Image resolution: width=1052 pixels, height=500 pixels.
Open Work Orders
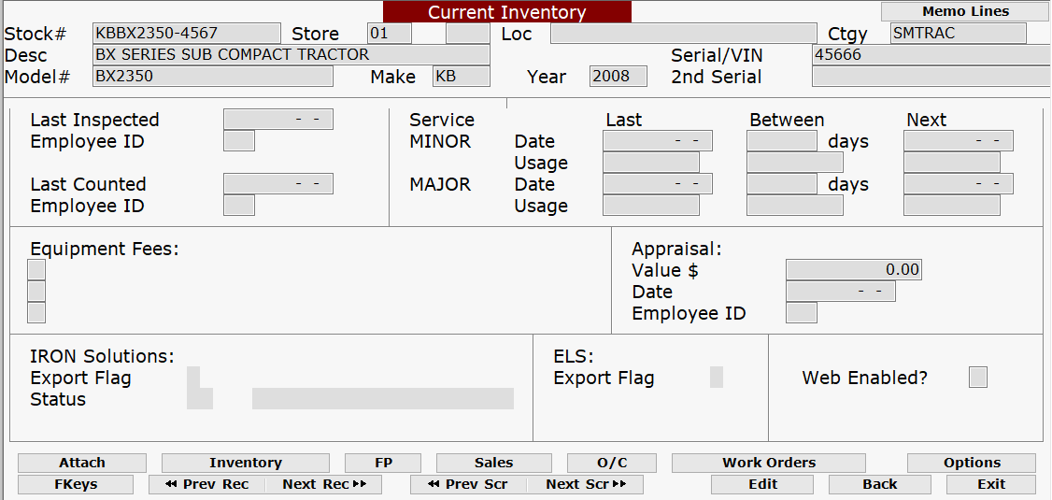coord(769,464)
